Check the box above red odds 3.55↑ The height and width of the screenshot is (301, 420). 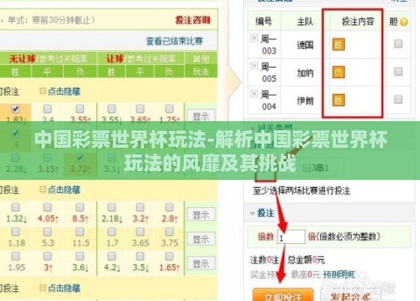coord(80,109)
